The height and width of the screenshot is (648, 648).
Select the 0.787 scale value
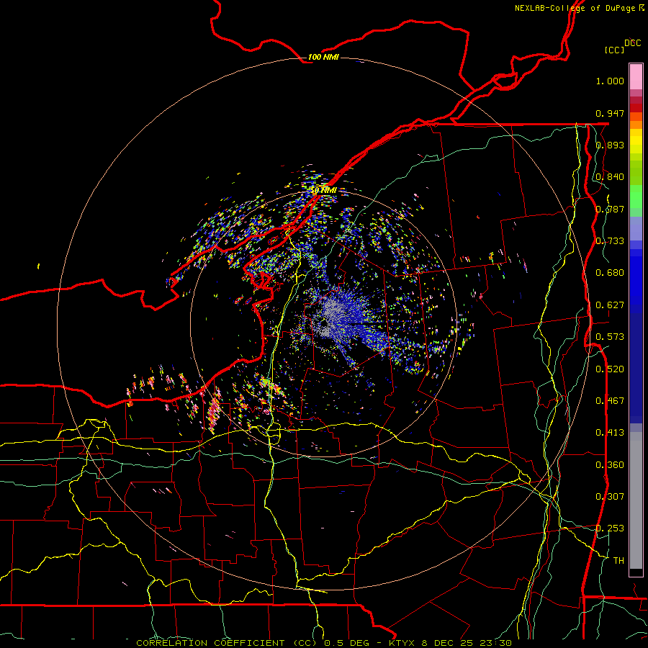(610, 209)
